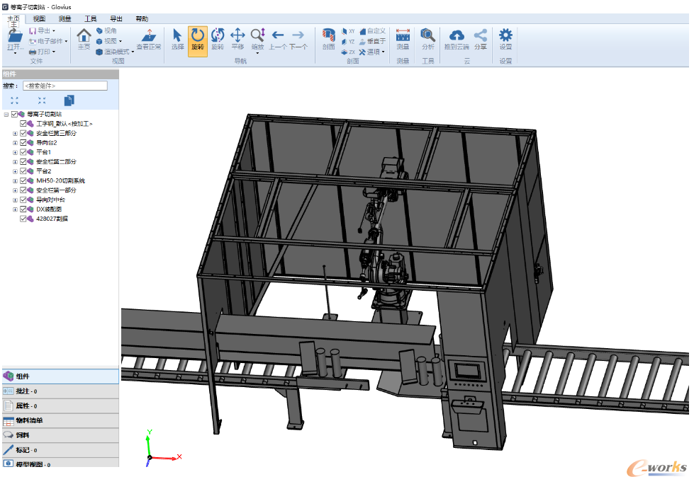The height and width of the screenshot is (484, 694).
Task: Uncheck the 安全栏第三部分 checkbox
Action: (x=23, y=133)
